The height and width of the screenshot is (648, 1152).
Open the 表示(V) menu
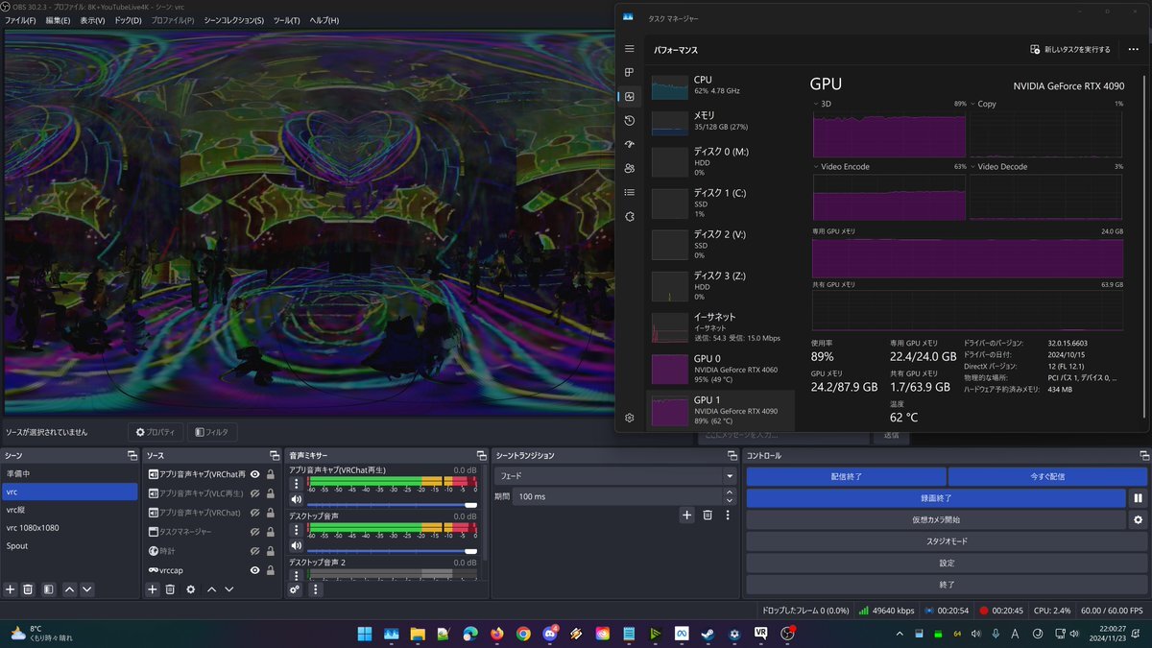93,20
